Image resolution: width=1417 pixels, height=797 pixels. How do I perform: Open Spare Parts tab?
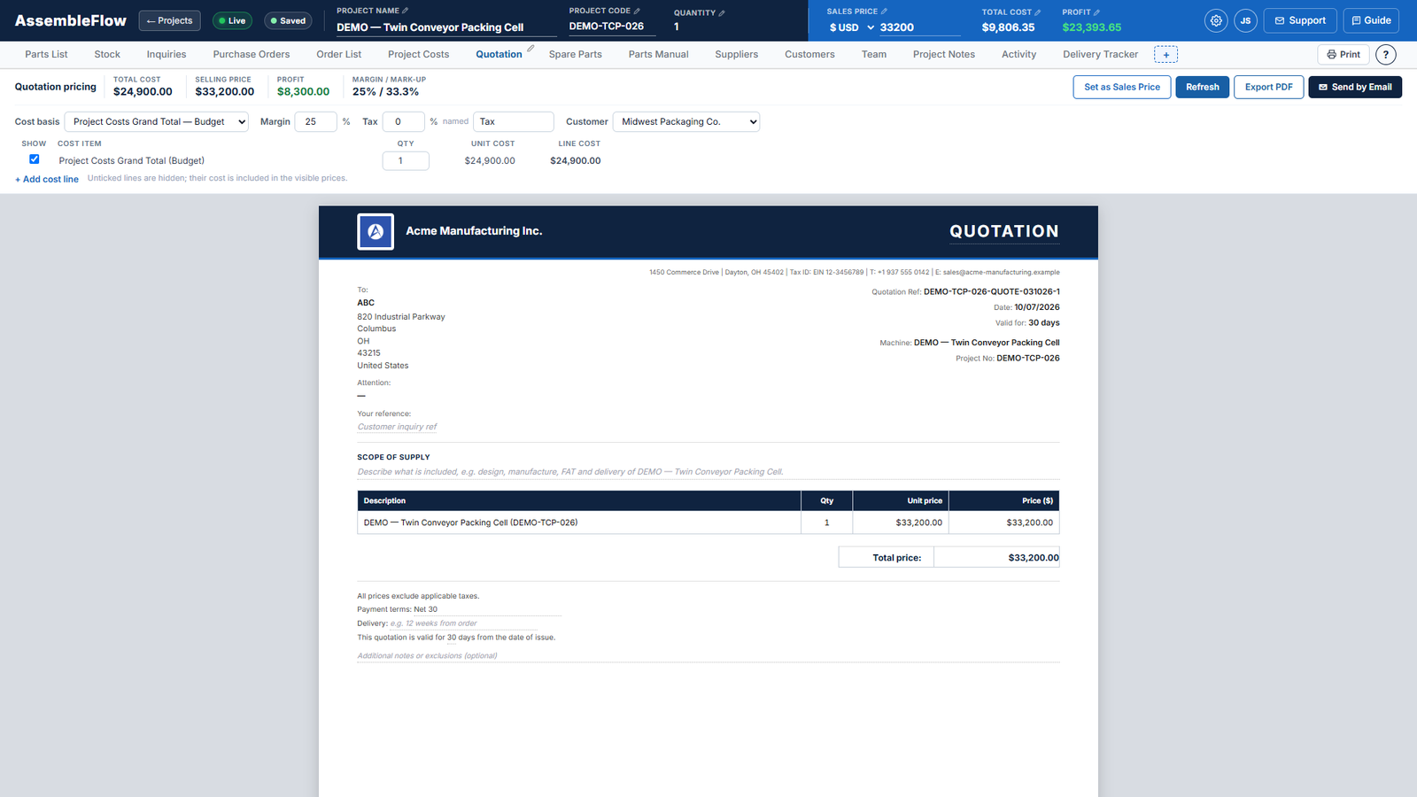pyautogui.click(x=575, y=55)
